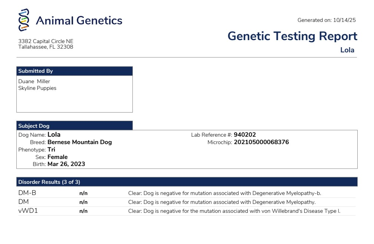
Task: Select the Genetic Testing Report title
Action: coord(292,36)
